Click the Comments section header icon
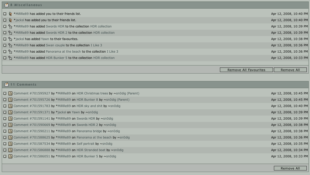 click(7, 85)
